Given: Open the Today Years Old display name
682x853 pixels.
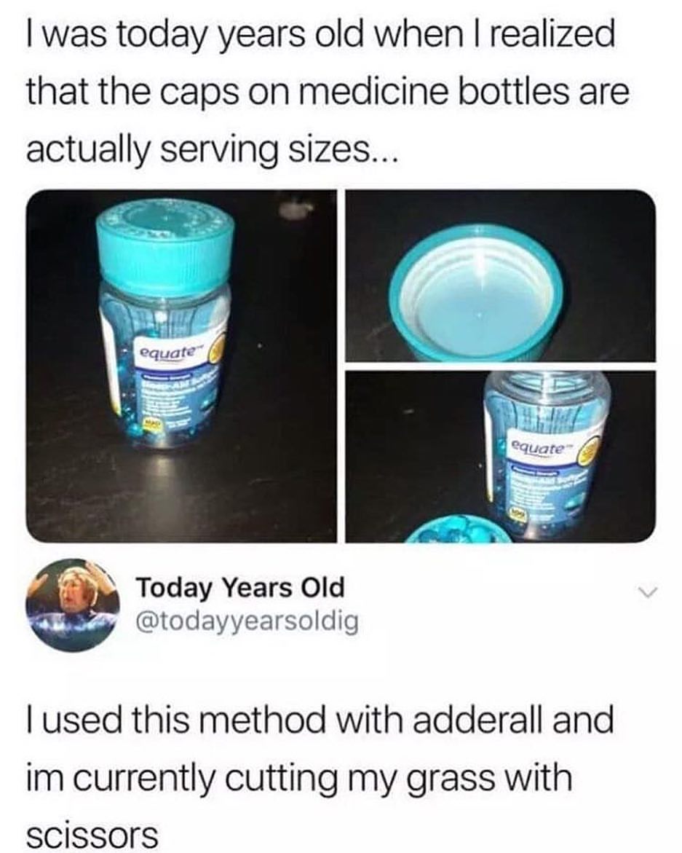Looking at the screenshot, I should [240, 588].
